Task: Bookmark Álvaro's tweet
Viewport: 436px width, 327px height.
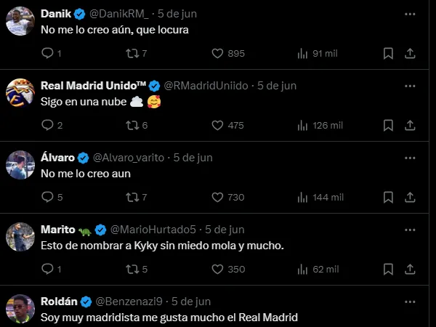Action: click(x=388, y=197)
